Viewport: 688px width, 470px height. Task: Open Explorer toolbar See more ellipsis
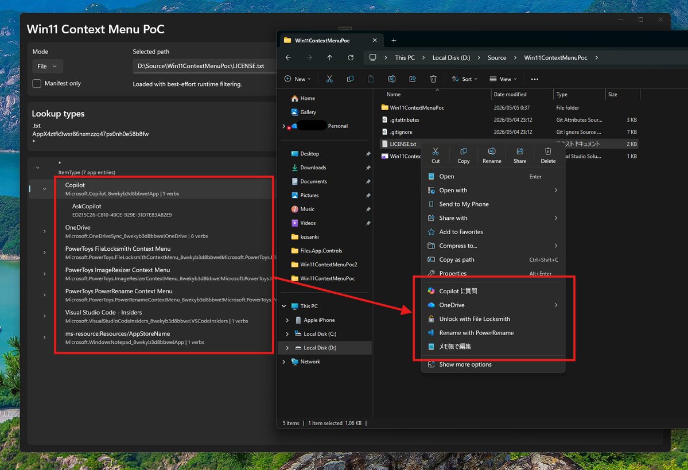coord(534,79)
